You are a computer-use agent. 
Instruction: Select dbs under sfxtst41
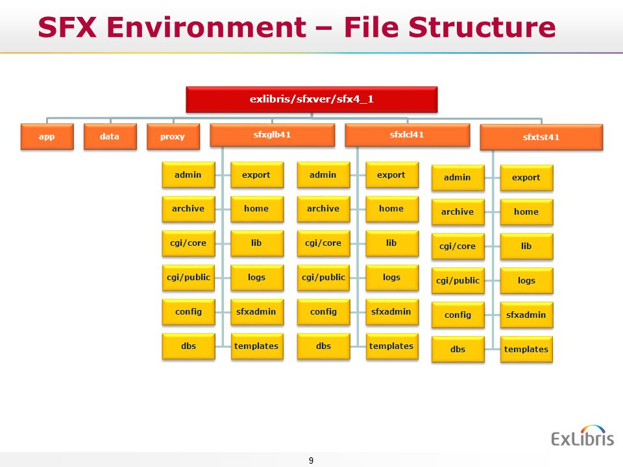(458, 350)
